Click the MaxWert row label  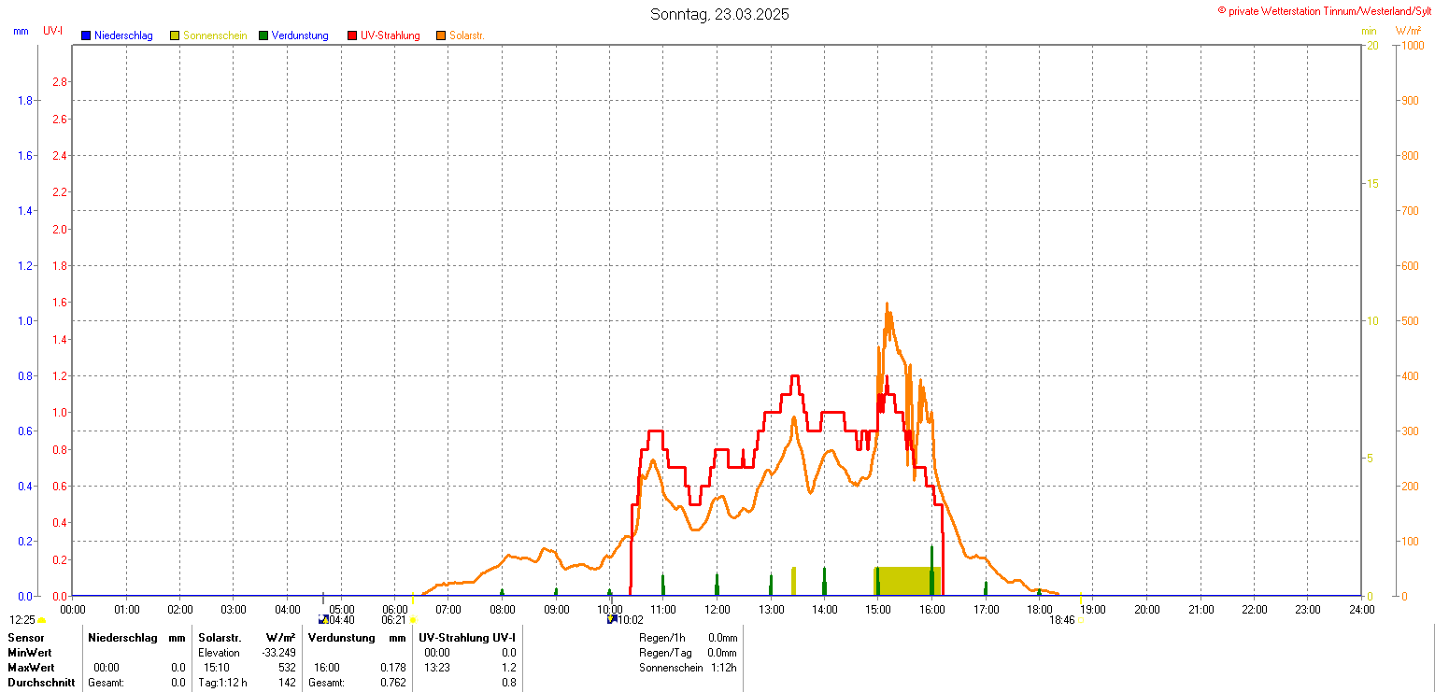coord(31,668)
